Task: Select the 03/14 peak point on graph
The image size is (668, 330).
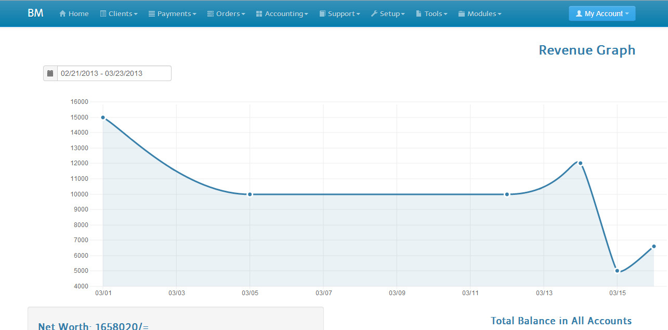Action: click(580, 163)
